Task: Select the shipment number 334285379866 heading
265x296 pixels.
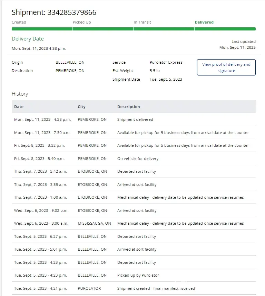Action: (x=54, y=12)
